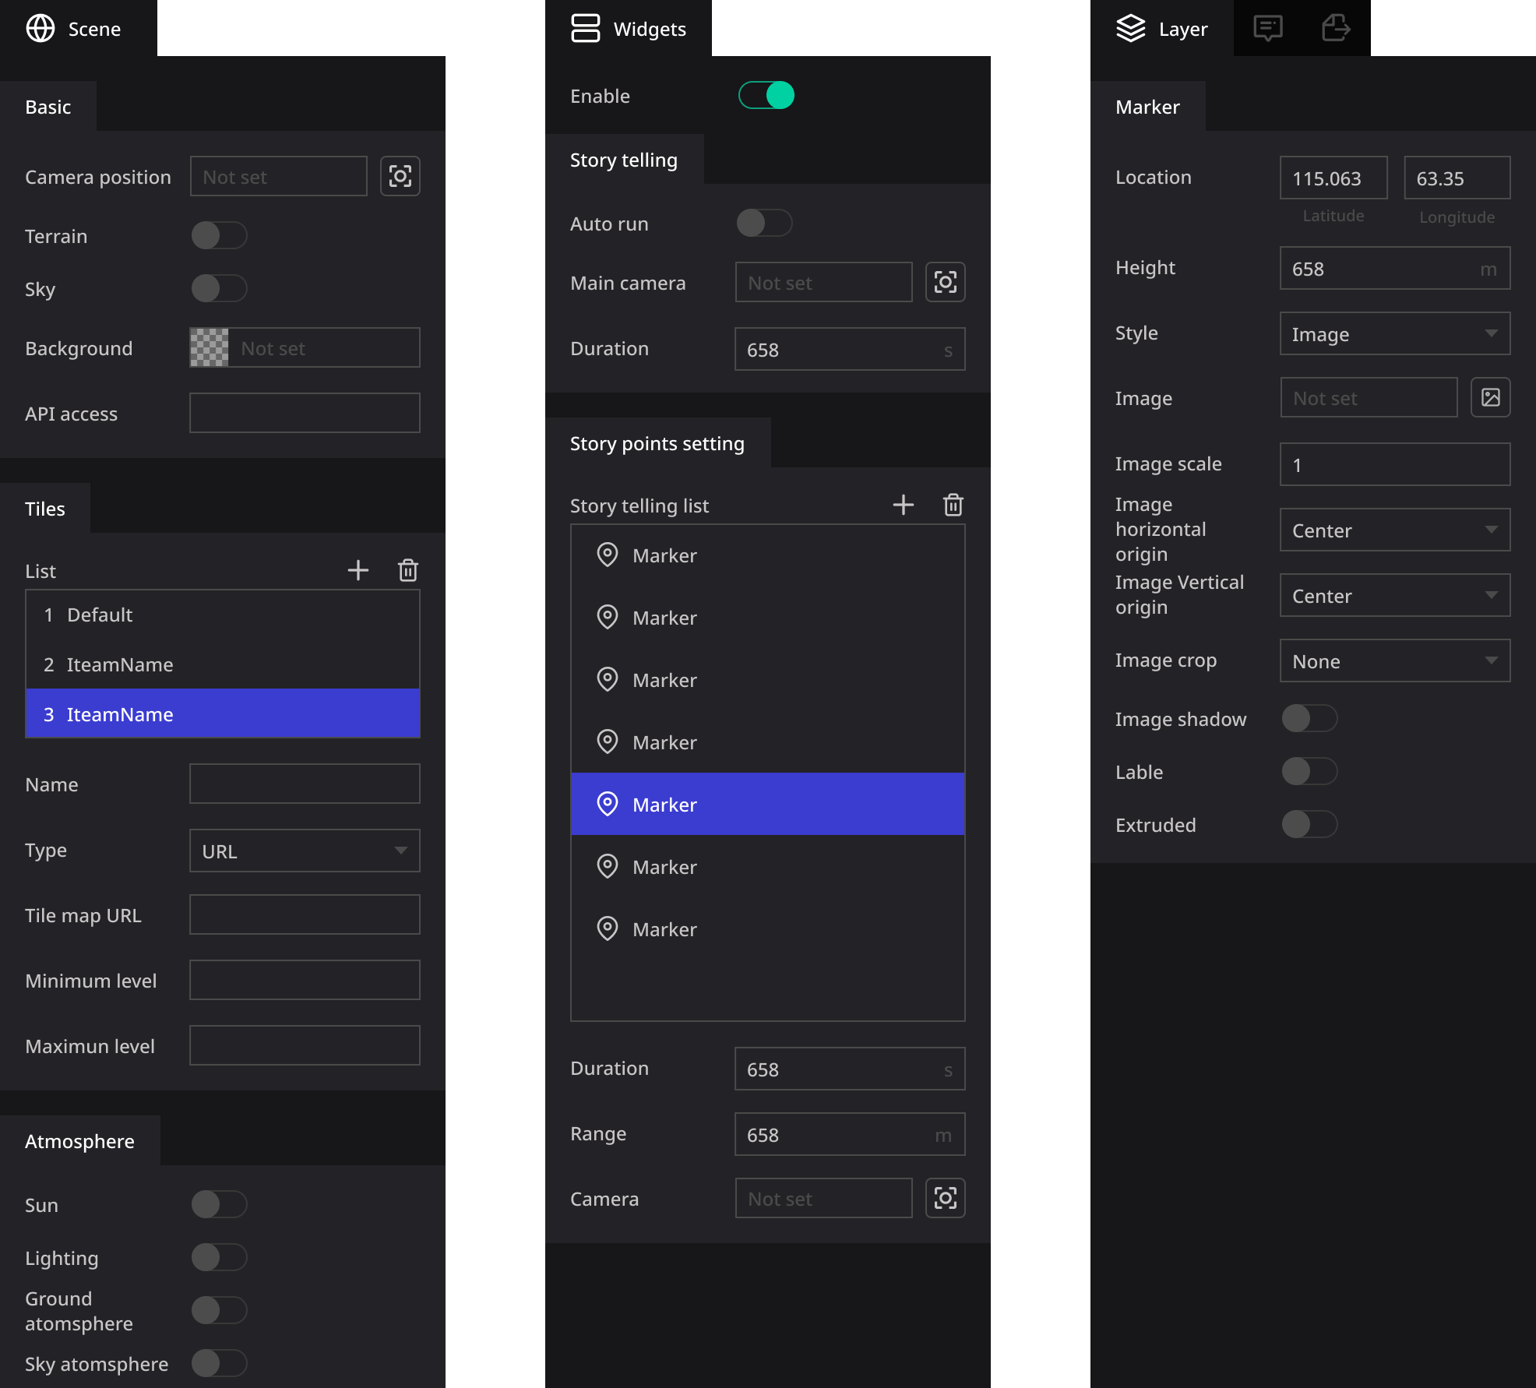
Task: Open Image Vertical origin dropdown
Action: coord(1396,595)
